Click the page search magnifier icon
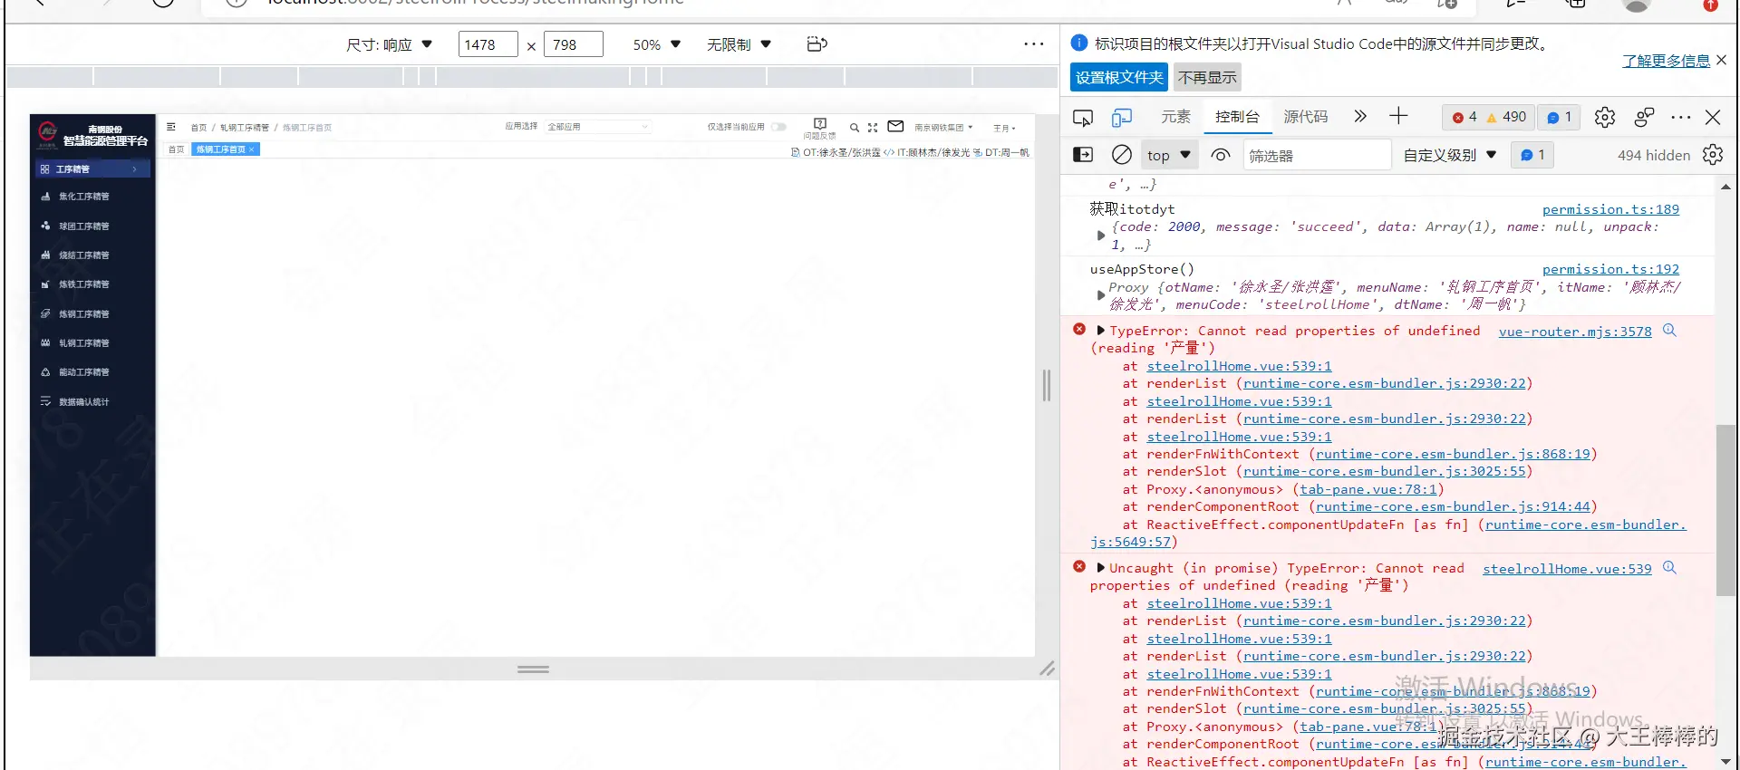Viewport: 1740px width, 770px height. tap(854, 128)
